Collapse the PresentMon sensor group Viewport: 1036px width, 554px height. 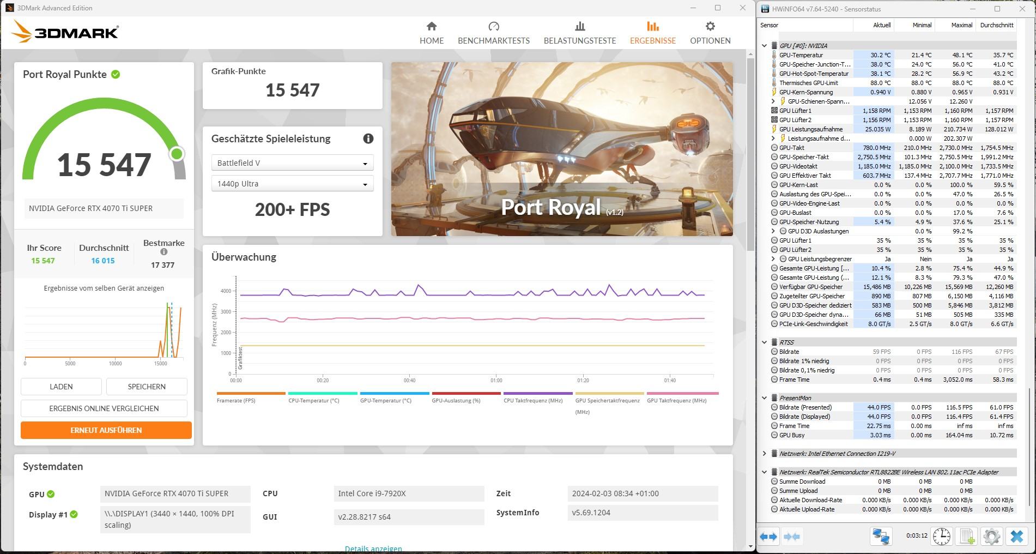click(764, 398)
